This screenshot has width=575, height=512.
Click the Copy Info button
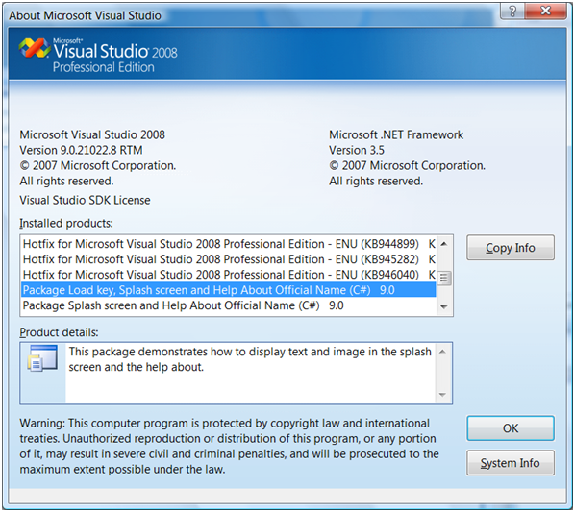(x=510, y=248)
